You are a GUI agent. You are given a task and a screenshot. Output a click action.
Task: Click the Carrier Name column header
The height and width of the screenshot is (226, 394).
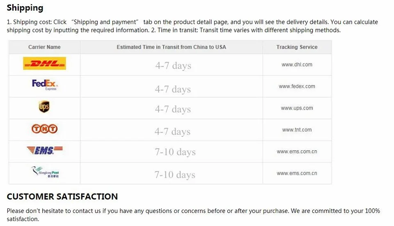(44, 47)
